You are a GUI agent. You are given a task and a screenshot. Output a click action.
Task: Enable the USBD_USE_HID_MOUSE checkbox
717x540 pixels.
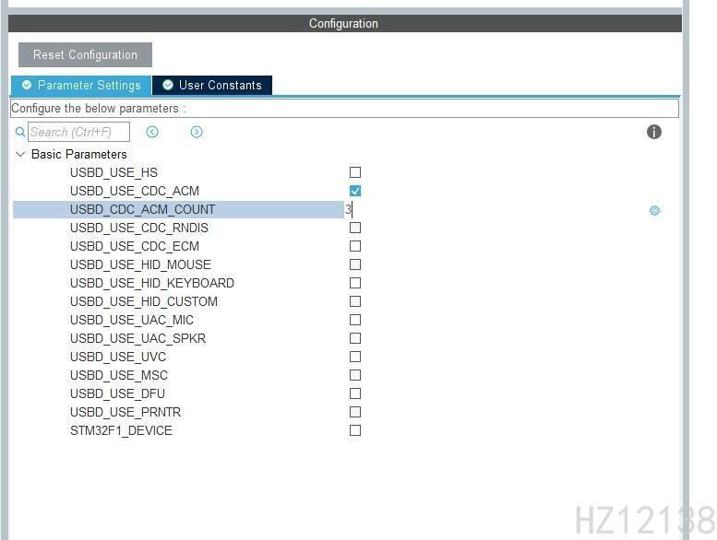355,264
